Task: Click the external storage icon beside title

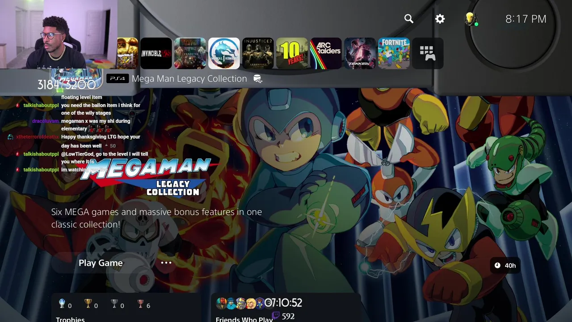Action: point(257,79)
